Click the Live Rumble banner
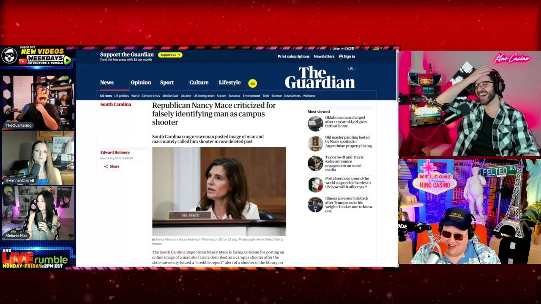The image size is (541, 304). coord(36,258)
